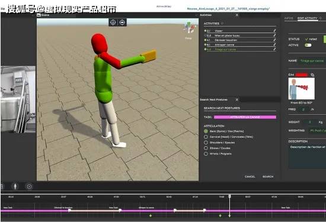Click the status dot of activity 2.2
Screen dimensions: 326x222
point(205,36)
